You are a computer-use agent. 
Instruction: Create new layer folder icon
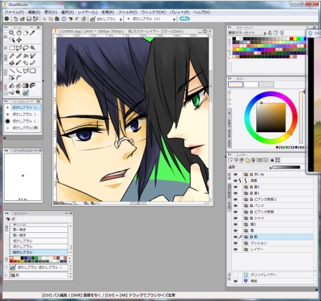point(247,160)
